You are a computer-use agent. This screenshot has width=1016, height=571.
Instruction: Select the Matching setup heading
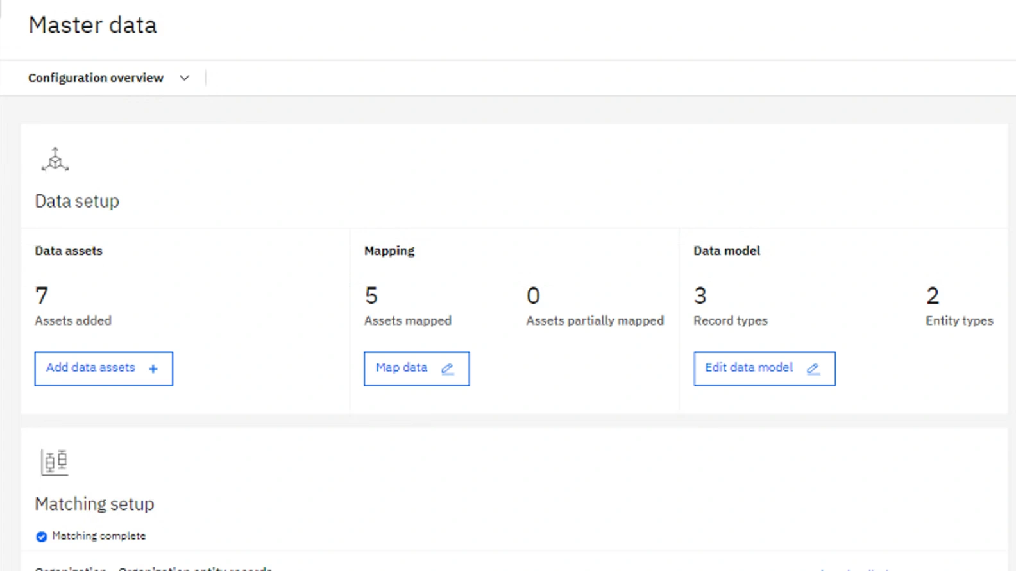tap(94, 504)
